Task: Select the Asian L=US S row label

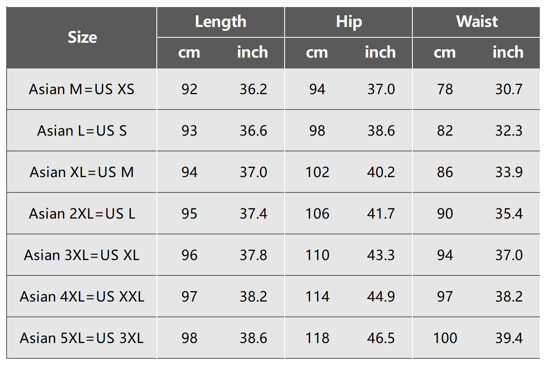Action: pos(82,131)
